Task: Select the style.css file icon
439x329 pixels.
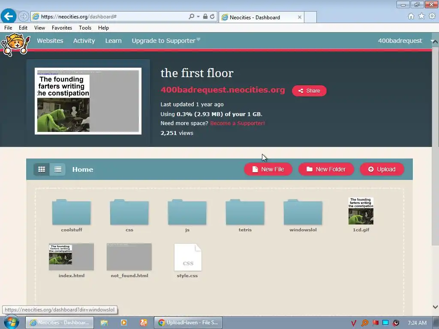Action: 188,257
